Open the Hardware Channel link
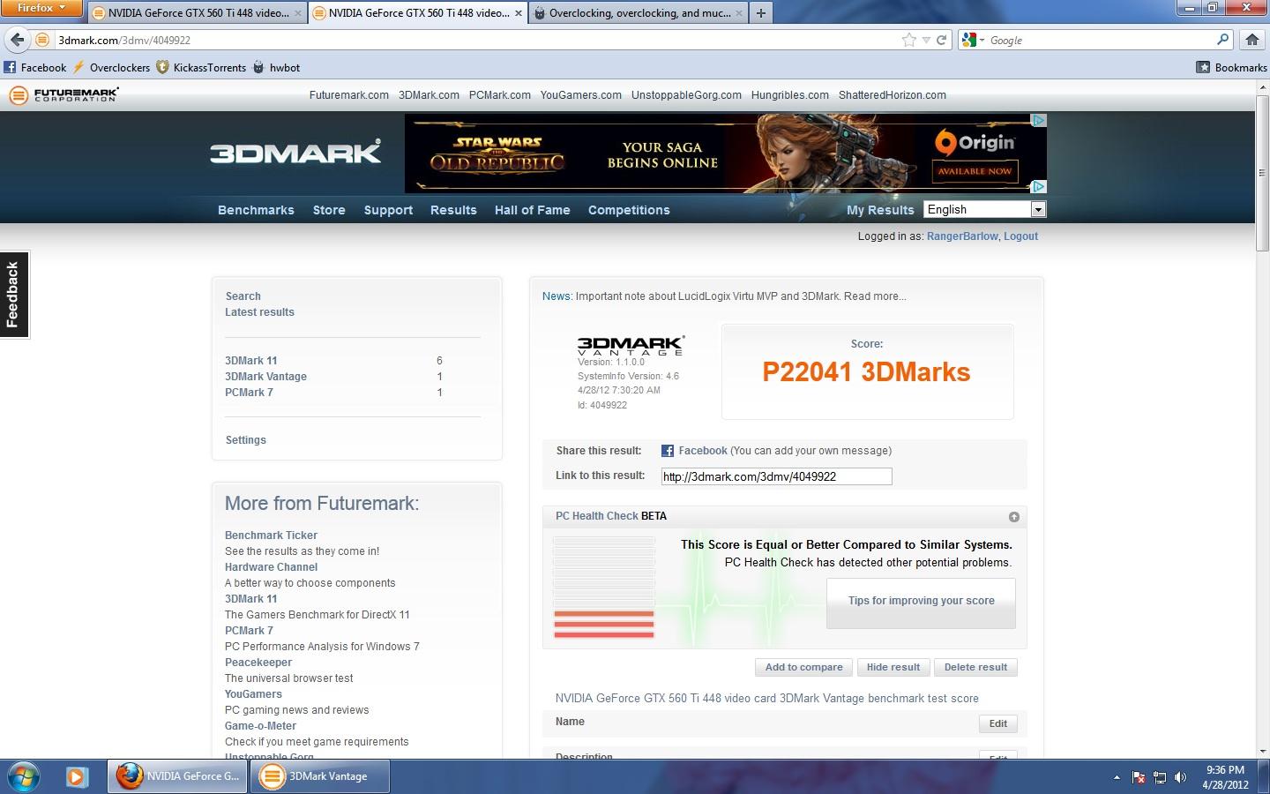The width and height of the screenshot is (1270, 794). pyautogui.click(x=271, y=567)
